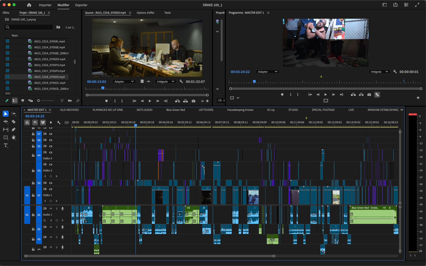The image size is (426, 266).
Task: Enable voice-over record on A3 track
Action: click(x=63, y=237)
